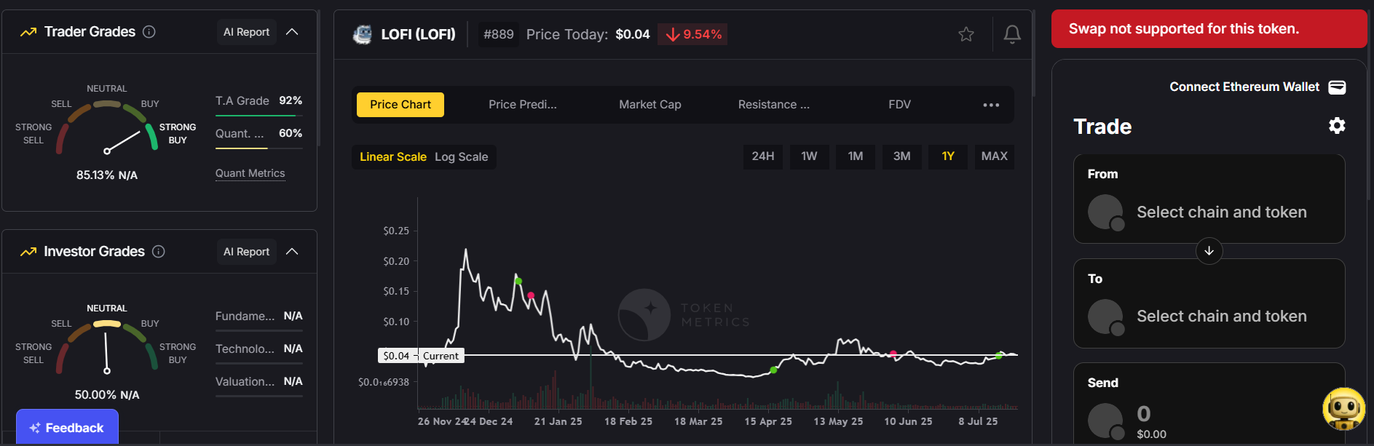Open the Resistance tab
This screenshot has width=1374, height=446.
(774, 105)
